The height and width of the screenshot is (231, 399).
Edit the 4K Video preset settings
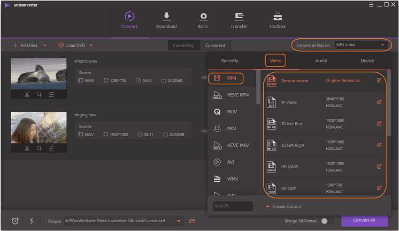(x=379, y=102)
